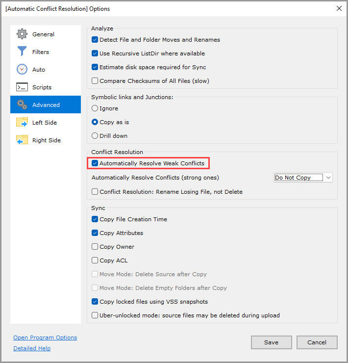Click the Filters funnel icon
348x363 pixels.
click(x=22, y=52)
